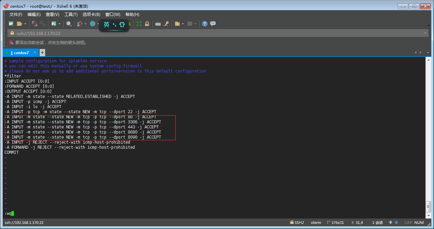The height and width of the screenshot is (229, 434).
Task: Click the padlock lock-screen icon in toolbar
Action: pyautogui.click(x=147, y=24)
